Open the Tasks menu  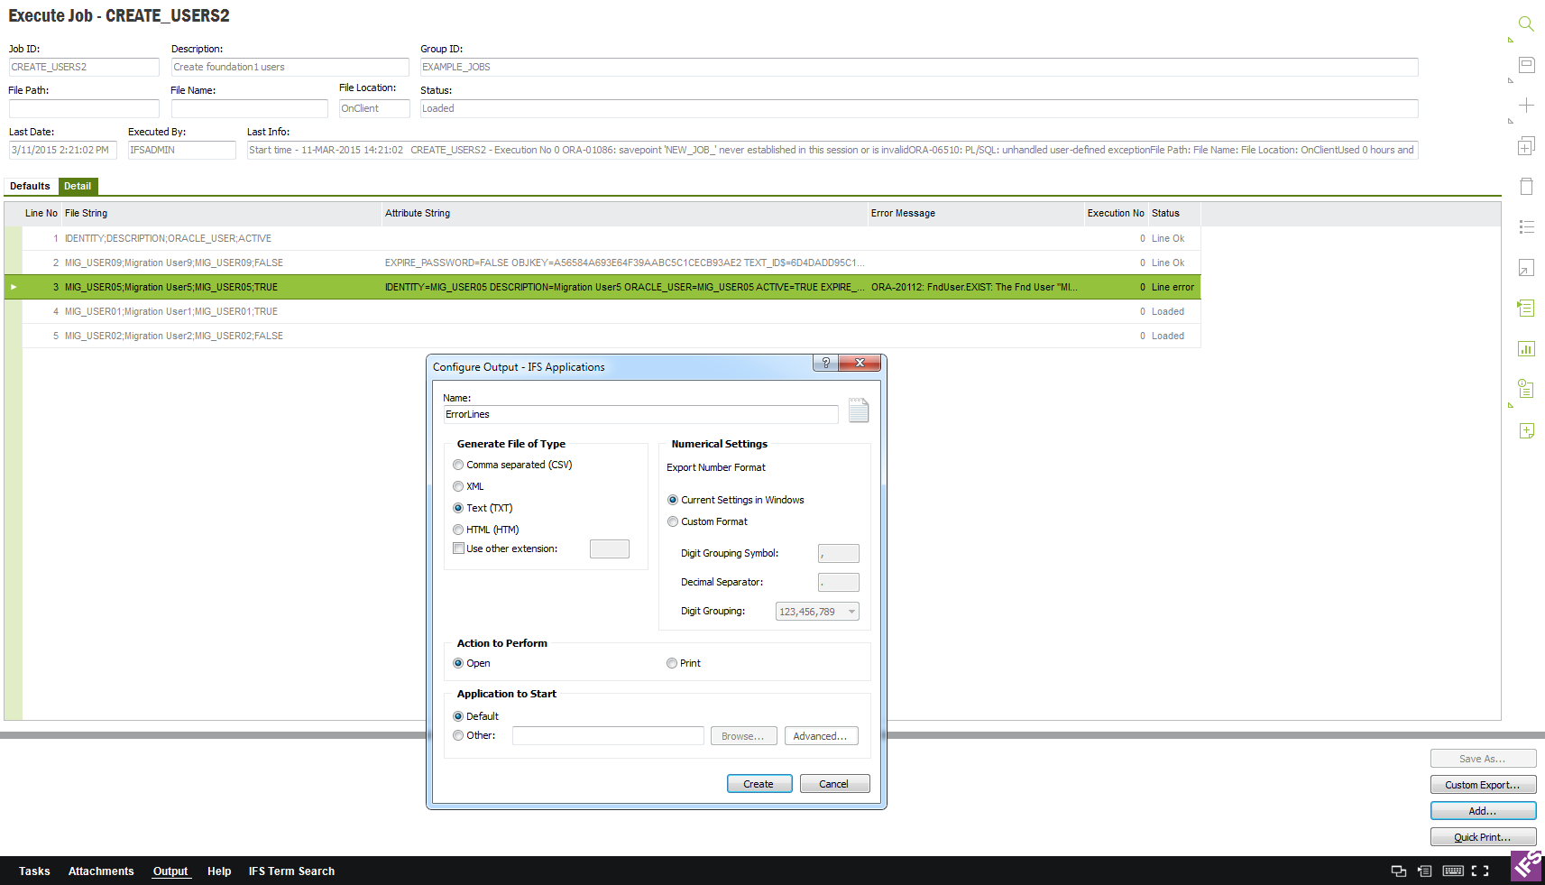34,871
